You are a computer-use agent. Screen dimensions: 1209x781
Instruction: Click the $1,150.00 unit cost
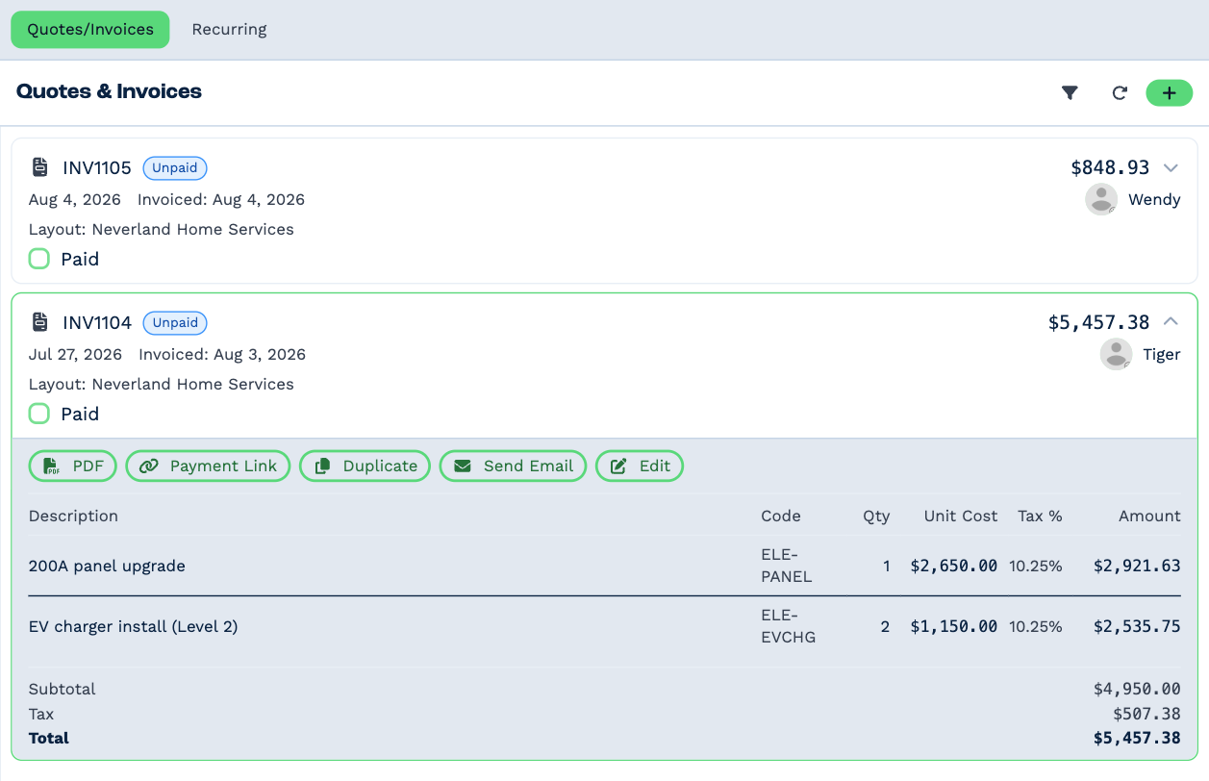coord(954,626)
